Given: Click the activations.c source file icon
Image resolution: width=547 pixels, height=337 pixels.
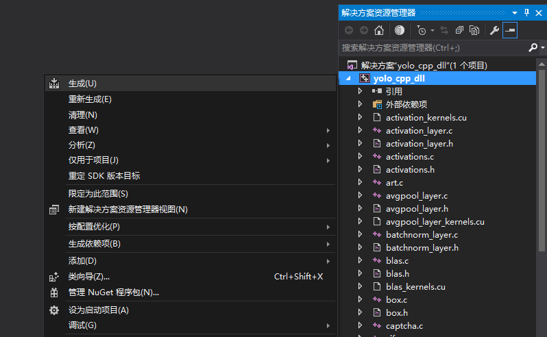Looking at the screenshot, I should pyautogui.click(x=377, y=156).
